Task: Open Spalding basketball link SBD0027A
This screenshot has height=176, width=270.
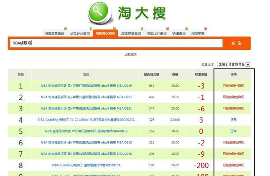Action: 86,120
